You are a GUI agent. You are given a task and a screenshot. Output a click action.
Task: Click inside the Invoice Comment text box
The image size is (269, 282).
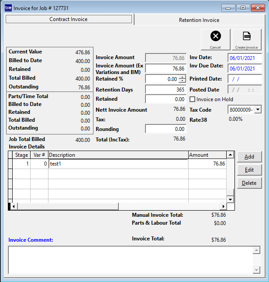click(x=130, y=259)
